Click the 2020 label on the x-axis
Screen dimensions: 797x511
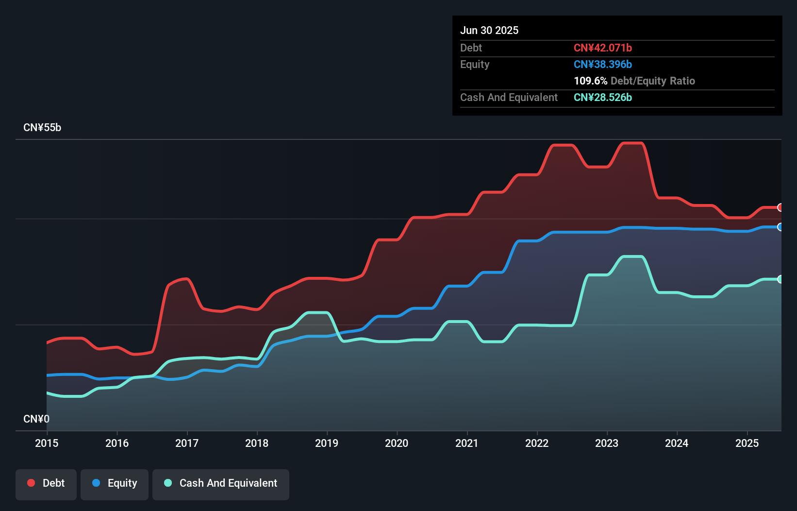397,443
